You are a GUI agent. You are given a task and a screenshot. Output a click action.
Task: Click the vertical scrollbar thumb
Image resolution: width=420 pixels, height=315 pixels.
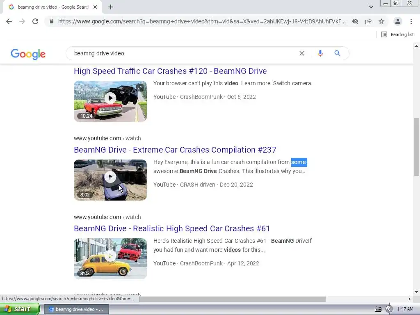tap(416, 147)
